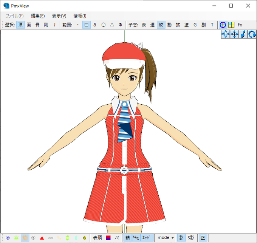Image resolution: width=257 pixels, height=243 pixels.
Task: Click the circular arrow rotate view icon
Action: point(252,34)
